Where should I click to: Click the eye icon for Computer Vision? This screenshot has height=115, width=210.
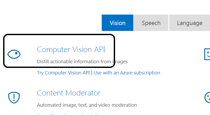(x=14, y=54)
